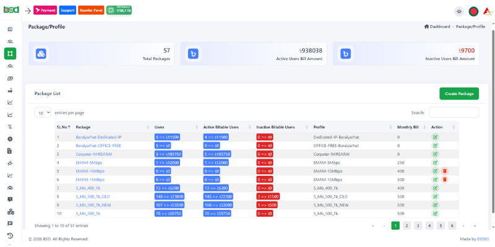
Task: Open the SMS Balance indicator
Action: click(x=119, y=10)
